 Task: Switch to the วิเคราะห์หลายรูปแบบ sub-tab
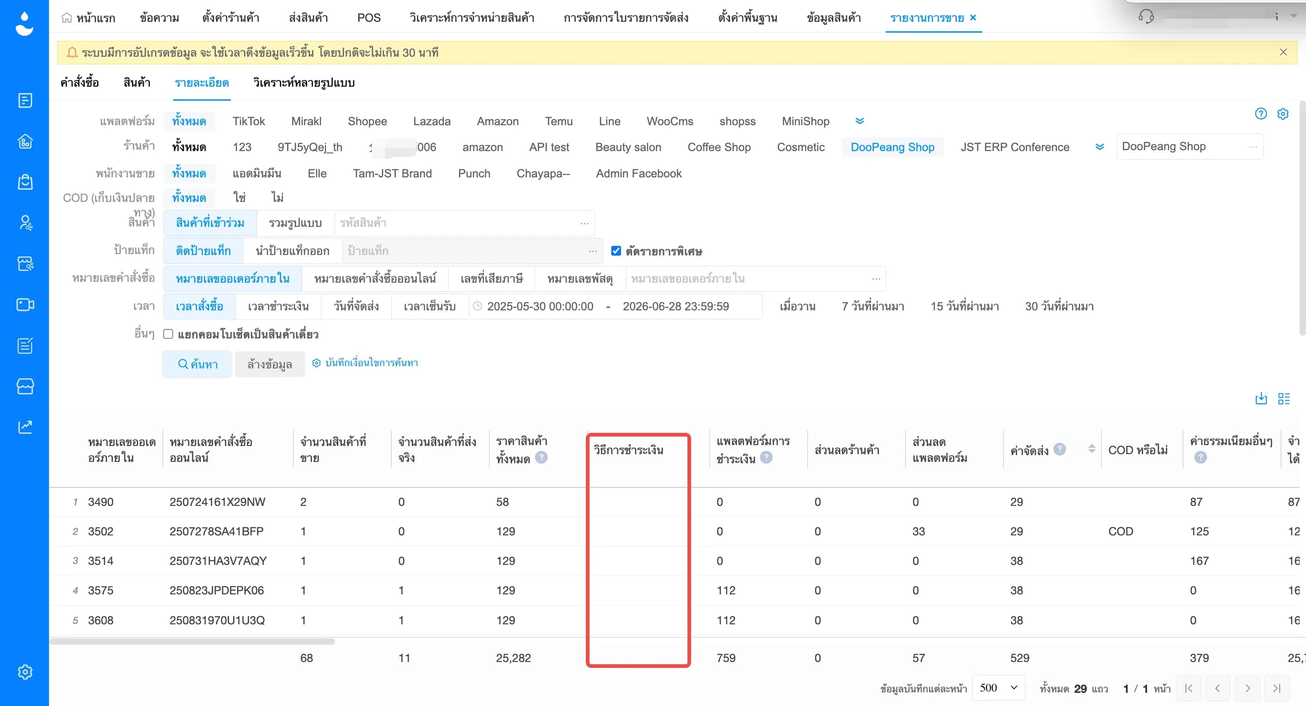pyautogui.click(x=304, y=83)
